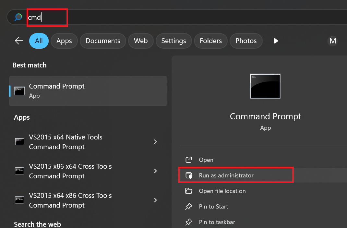Show more filter tabs with play arrow
This screenshot has width=347, height=228.
coord(276,41)
